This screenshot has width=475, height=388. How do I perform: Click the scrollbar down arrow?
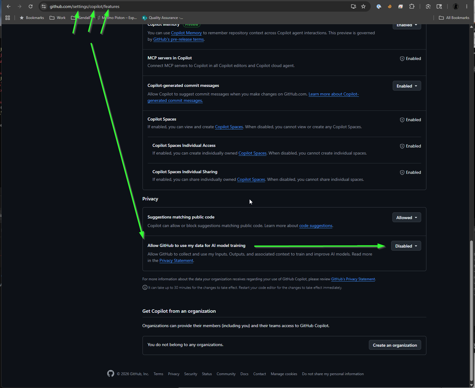coord(471,385)
